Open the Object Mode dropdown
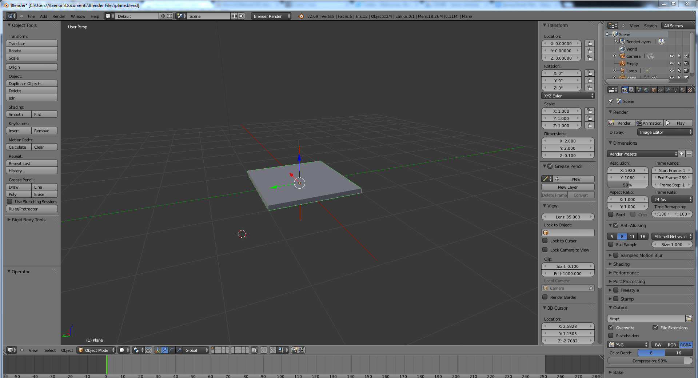 (x=96, y=350)
